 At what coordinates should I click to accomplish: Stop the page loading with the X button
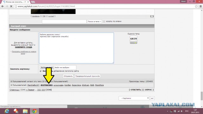tap(11, 6)
